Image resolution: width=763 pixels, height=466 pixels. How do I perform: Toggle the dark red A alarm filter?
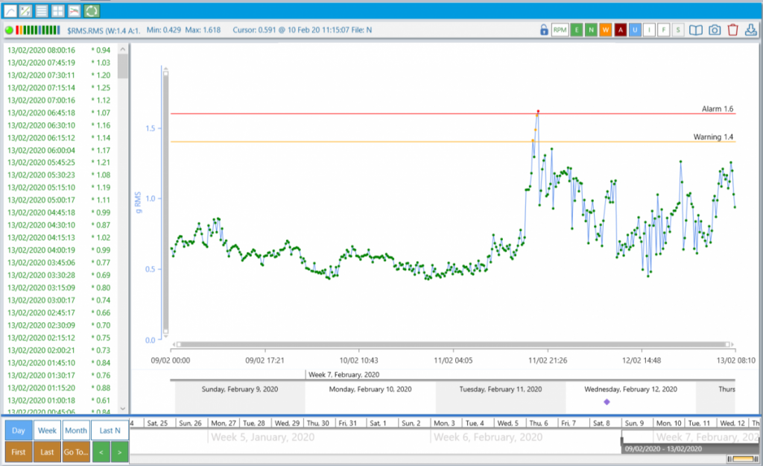pyautogui.click(x=620, y=30)
